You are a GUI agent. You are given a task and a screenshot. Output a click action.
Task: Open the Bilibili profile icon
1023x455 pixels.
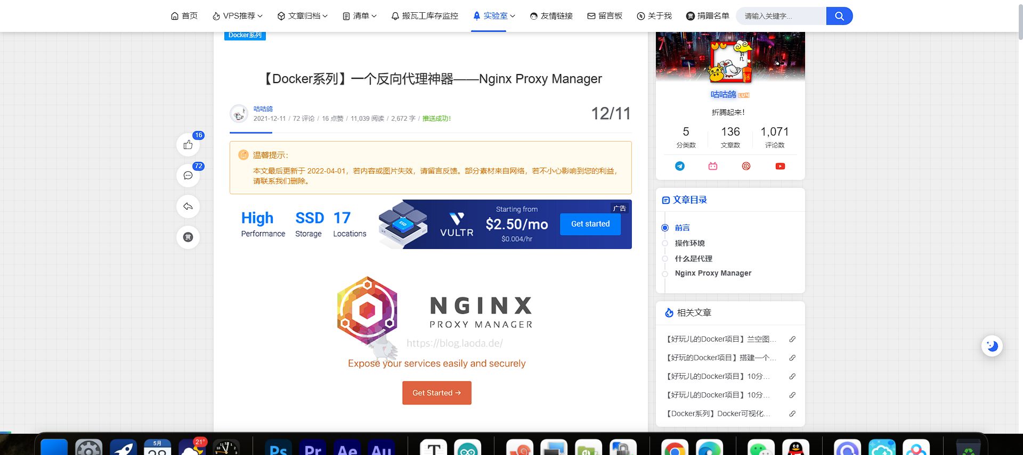[x=713, y=166]
